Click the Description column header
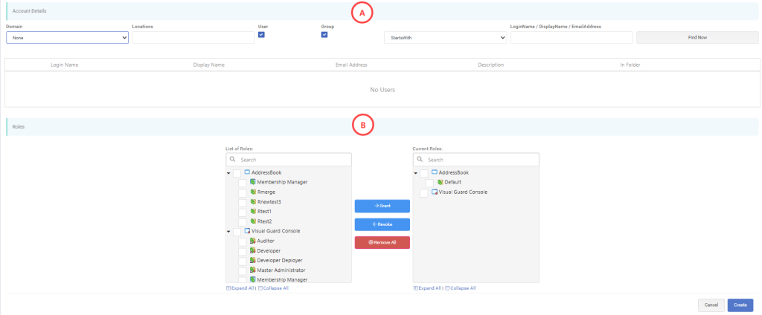Image resolution: width=762 pixels, height=315 pixels. tap(491, 65)
